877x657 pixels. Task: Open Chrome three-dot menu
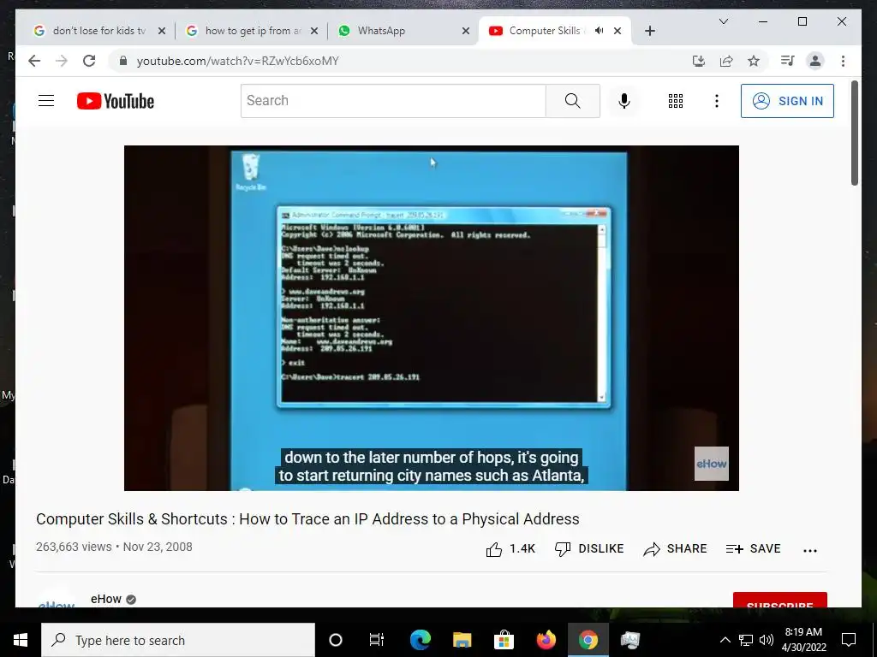coord(843,61)
